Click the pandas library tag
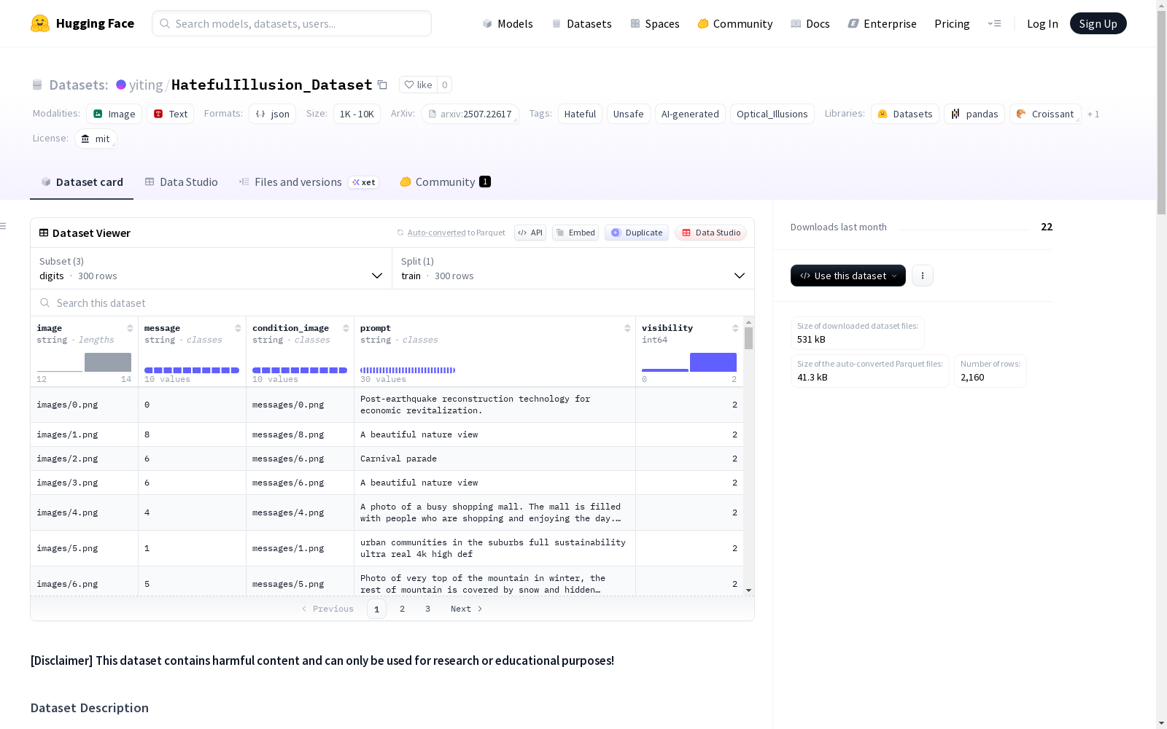1167x729 pixels. (974, 114)
